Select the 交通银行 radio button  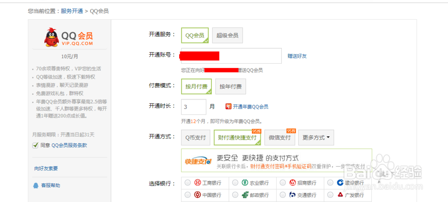point(283,195)
